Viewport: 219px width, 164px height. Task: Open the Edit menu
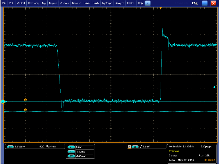11,3
